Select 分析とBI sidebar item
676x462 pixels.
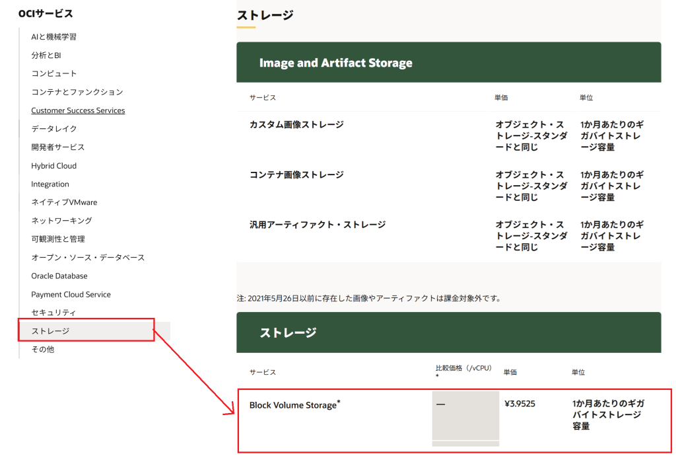[46, 56]
